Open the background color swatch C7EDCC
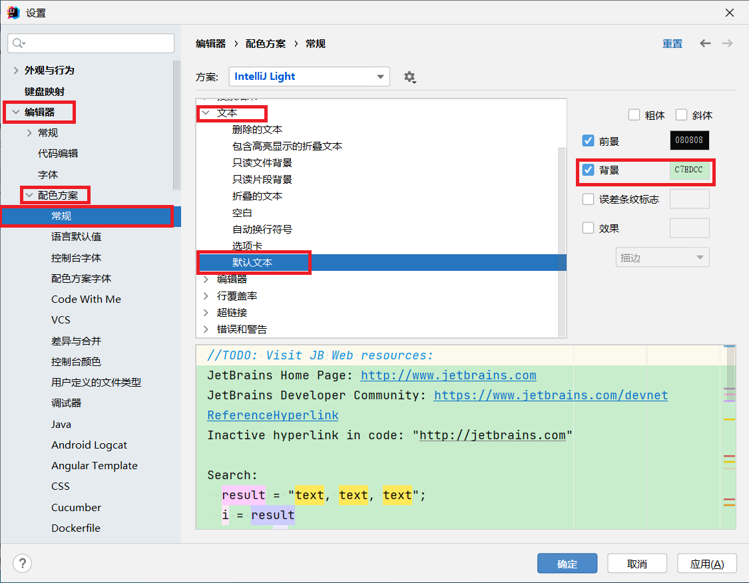The height and width of the screenshot is (583, 749). tap(689, 170)
